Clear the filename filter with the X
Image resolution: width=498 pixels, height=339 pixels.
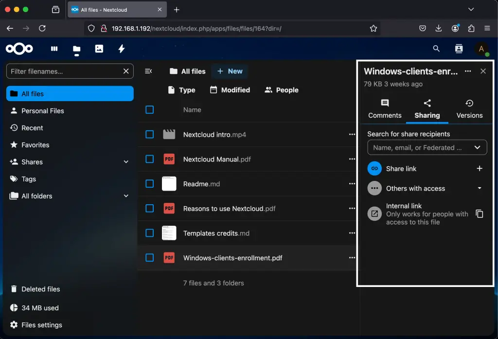click(x=126, y=71)
